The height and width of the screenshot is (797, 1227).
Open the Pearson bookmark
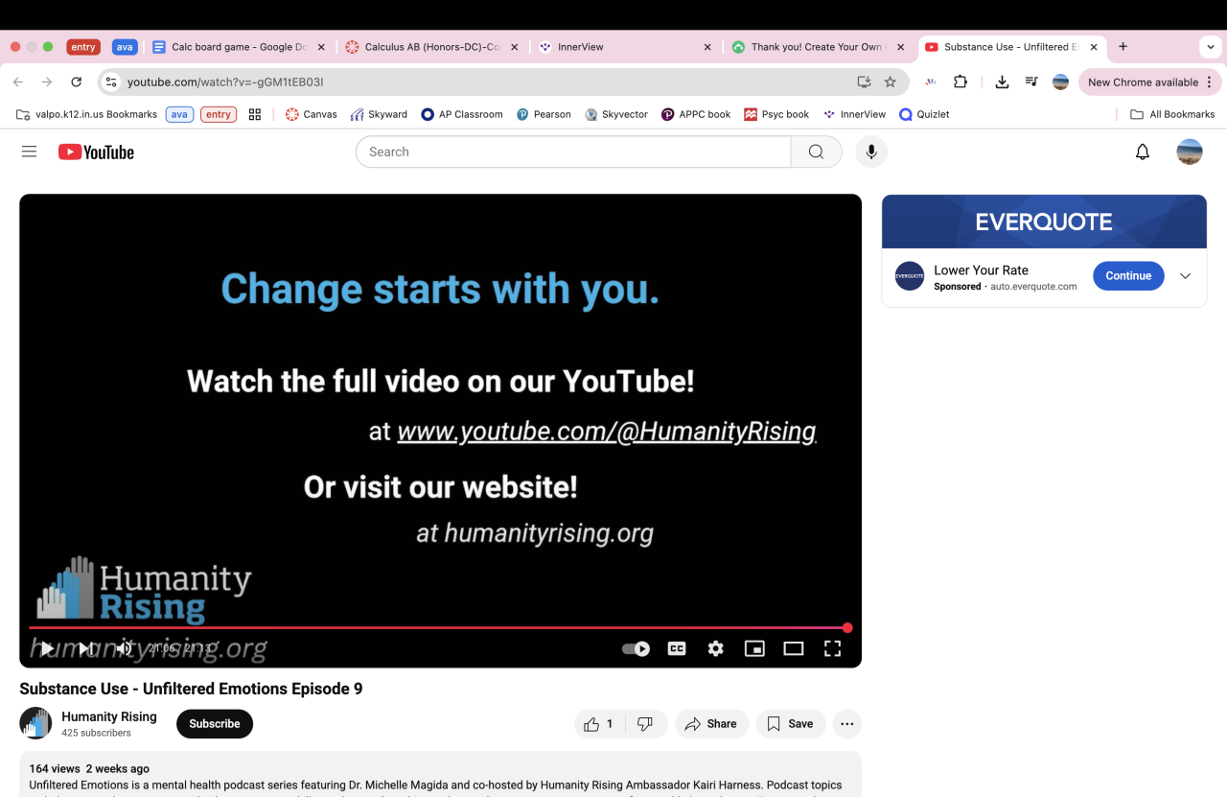click(x=544, y=114)
